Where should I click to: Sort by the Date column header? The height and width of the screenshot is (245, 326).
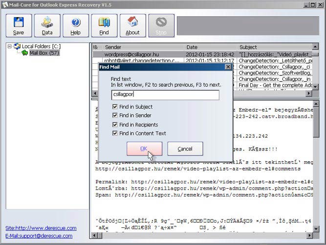(210, 47)
